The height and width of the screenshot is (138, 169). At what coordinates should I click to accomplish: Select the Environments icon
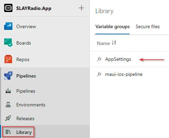tap(8, 105)
